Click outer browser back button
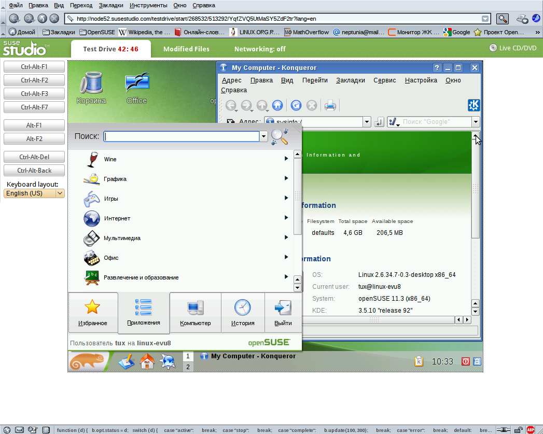543x434 pixels. click(14, 18)
